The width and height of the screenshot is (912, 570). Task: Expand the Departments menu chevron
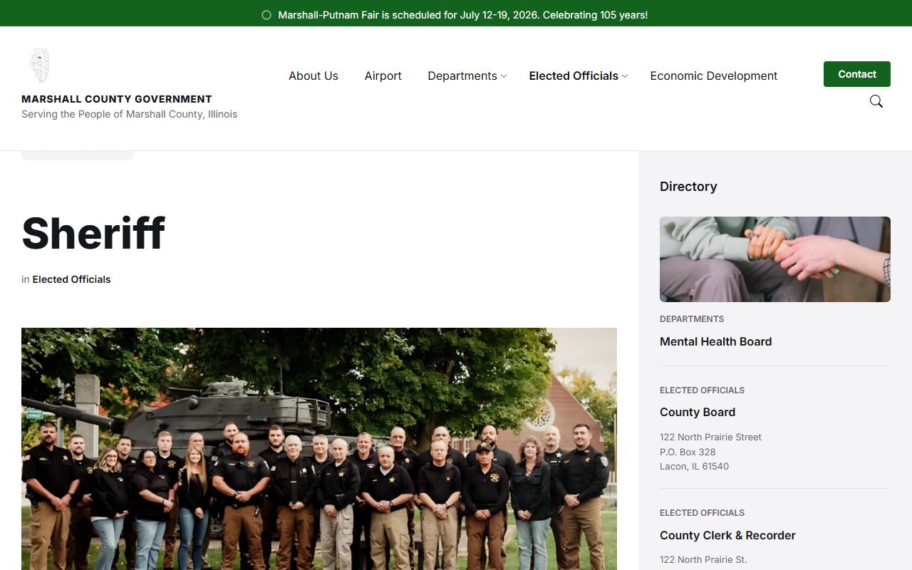504,76
